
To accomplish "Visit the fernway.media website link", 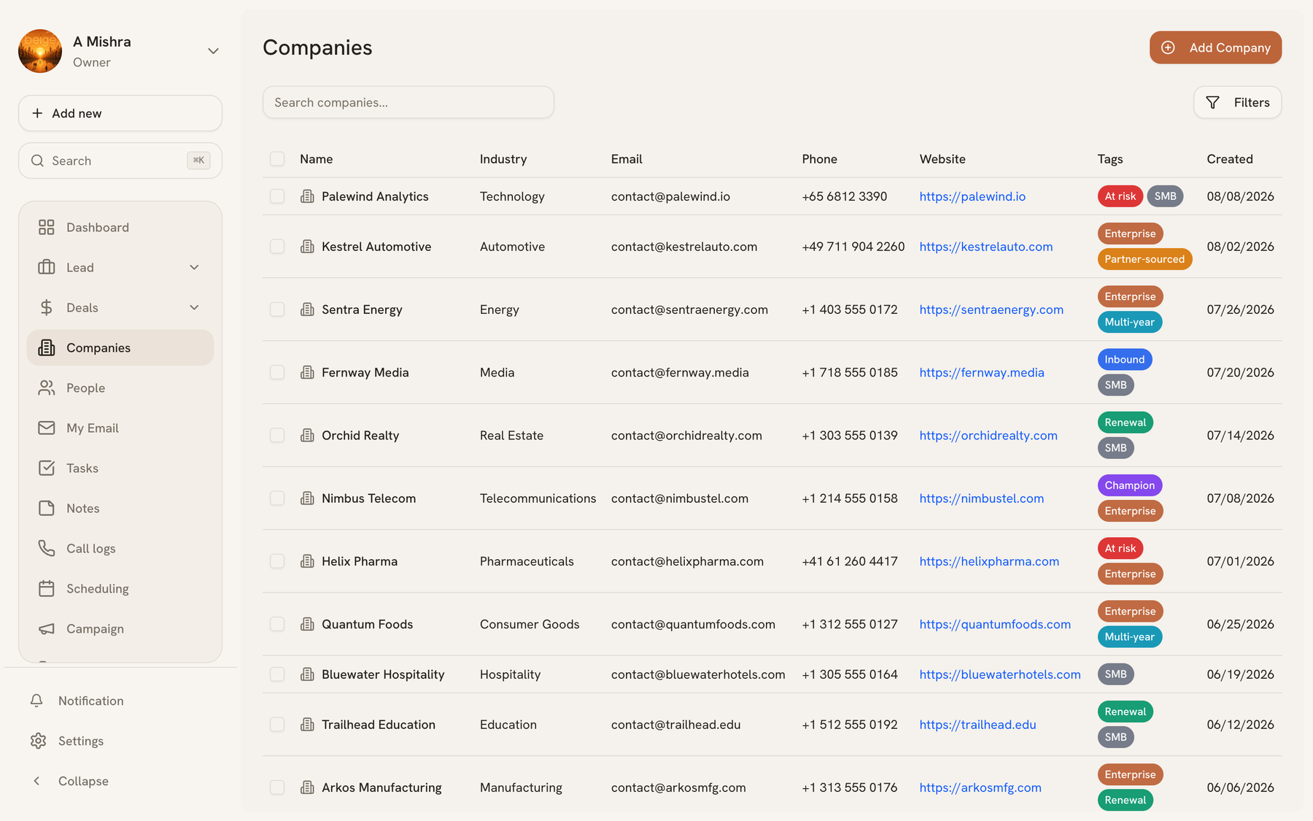I will pos(982,373).
